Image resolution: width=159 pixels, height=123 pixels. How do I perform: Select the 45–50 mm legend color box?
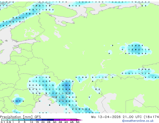pyautogui.click(x=74, y=120)
